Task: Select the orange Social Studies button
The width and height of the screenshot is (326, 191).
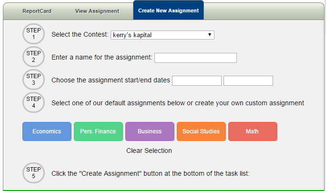Action: coord(201,131)
